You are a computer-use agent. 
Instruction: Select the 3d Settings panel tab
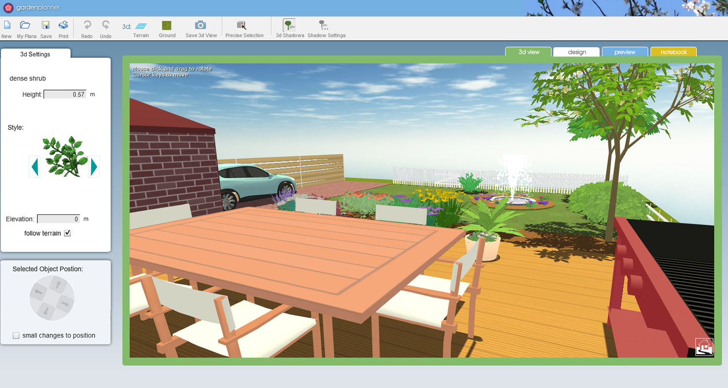[35, 54]
